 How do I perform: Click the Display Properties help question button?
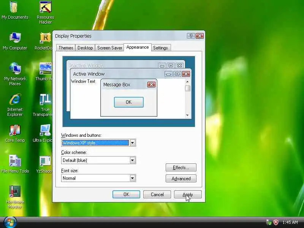191,36
